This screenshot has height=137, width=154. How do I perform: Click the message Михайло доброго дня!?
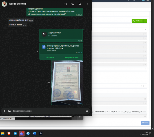(x=21, y=20)
